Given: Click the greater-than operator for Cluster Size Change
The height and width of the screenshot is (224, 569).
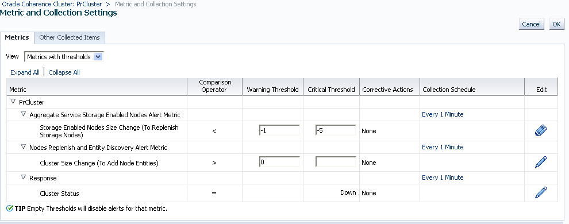Looking at the screenshot, I should coord(214,163).
